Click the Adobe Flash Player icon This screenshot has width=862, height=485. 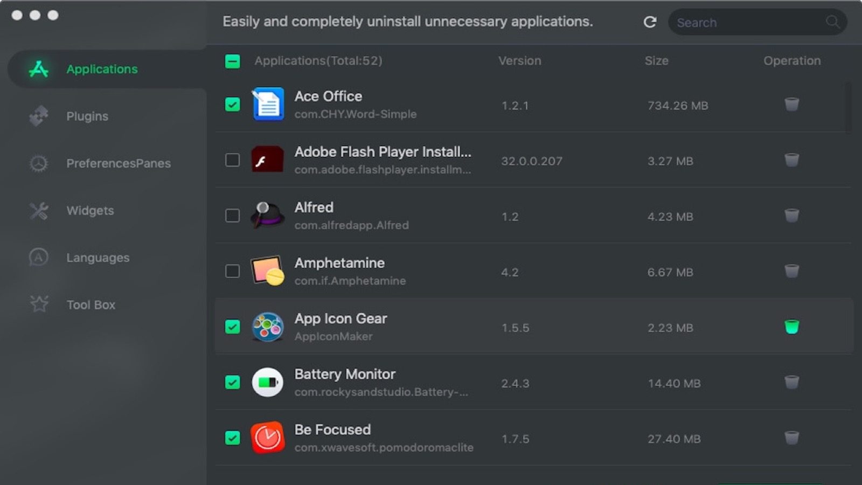pyautogui.click(x=268, y=160)
